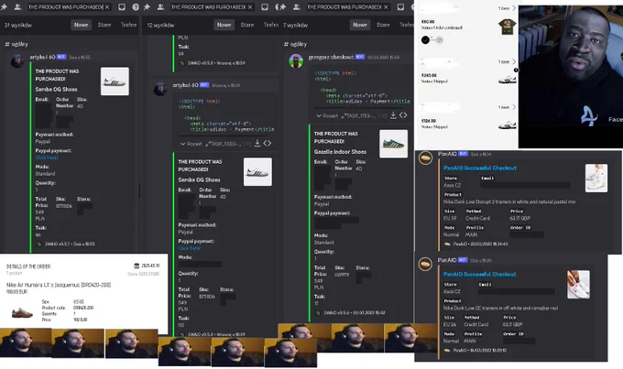The image size is (623, 369).
Task: Clear the search box in the 31 wyników panel
Action: coord(107,6)
